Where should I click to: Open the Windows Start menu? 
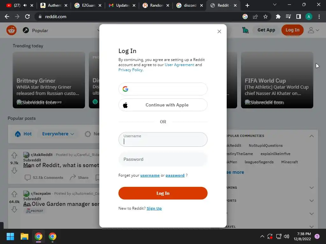[10, 236]
